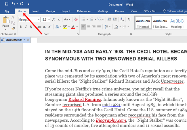Apply the Heading 1 style
Image resolution: width=187 pixels, height=130 pixels.
coord(177,23)
